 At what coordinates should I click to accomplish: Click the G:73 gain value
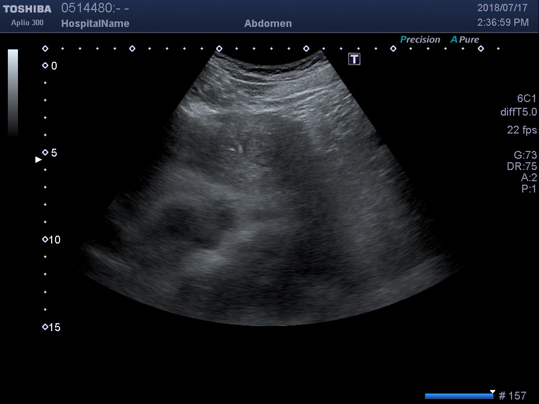click(525, 155)
